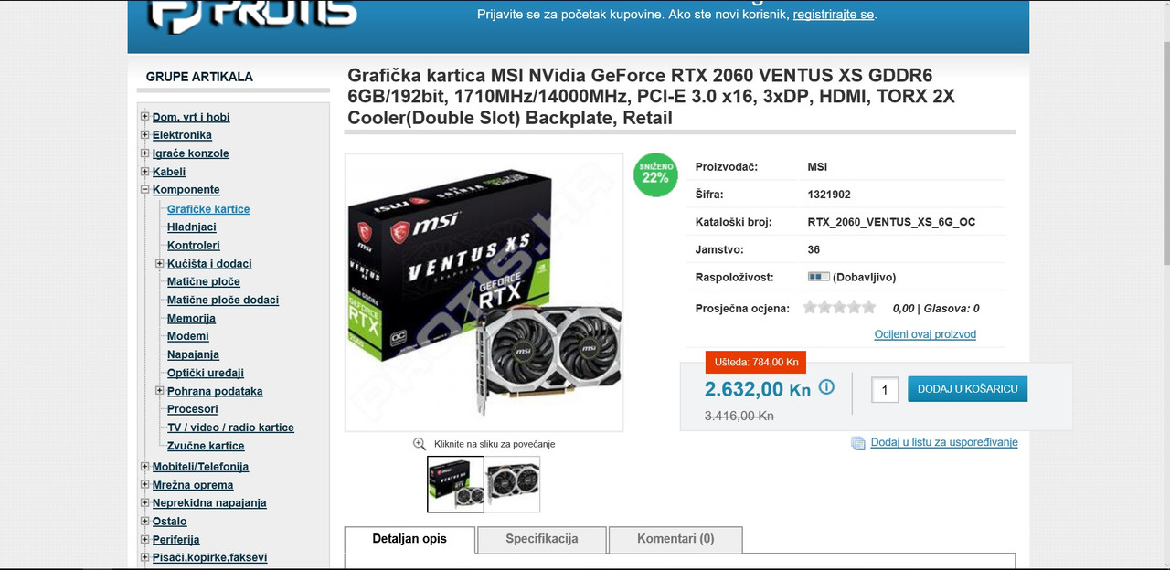1170x570 pixels.
Task: Open the Komentari (0) tab
Action: click(675, 539)
